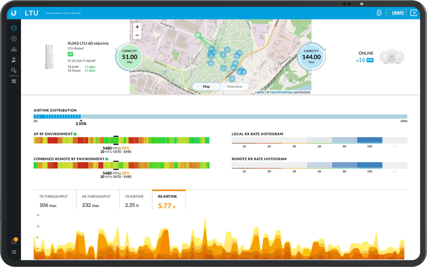
Task: Click the remote RX rate 8X bar
Action: click(344, 165)
